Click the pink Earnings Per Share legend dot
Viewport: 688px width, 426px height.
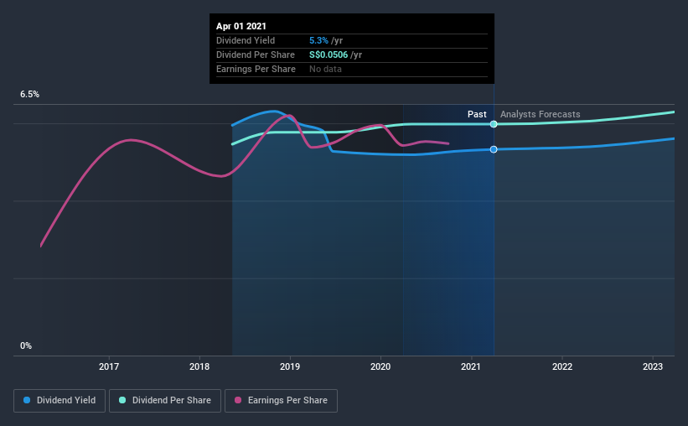[x=238, y=400]
